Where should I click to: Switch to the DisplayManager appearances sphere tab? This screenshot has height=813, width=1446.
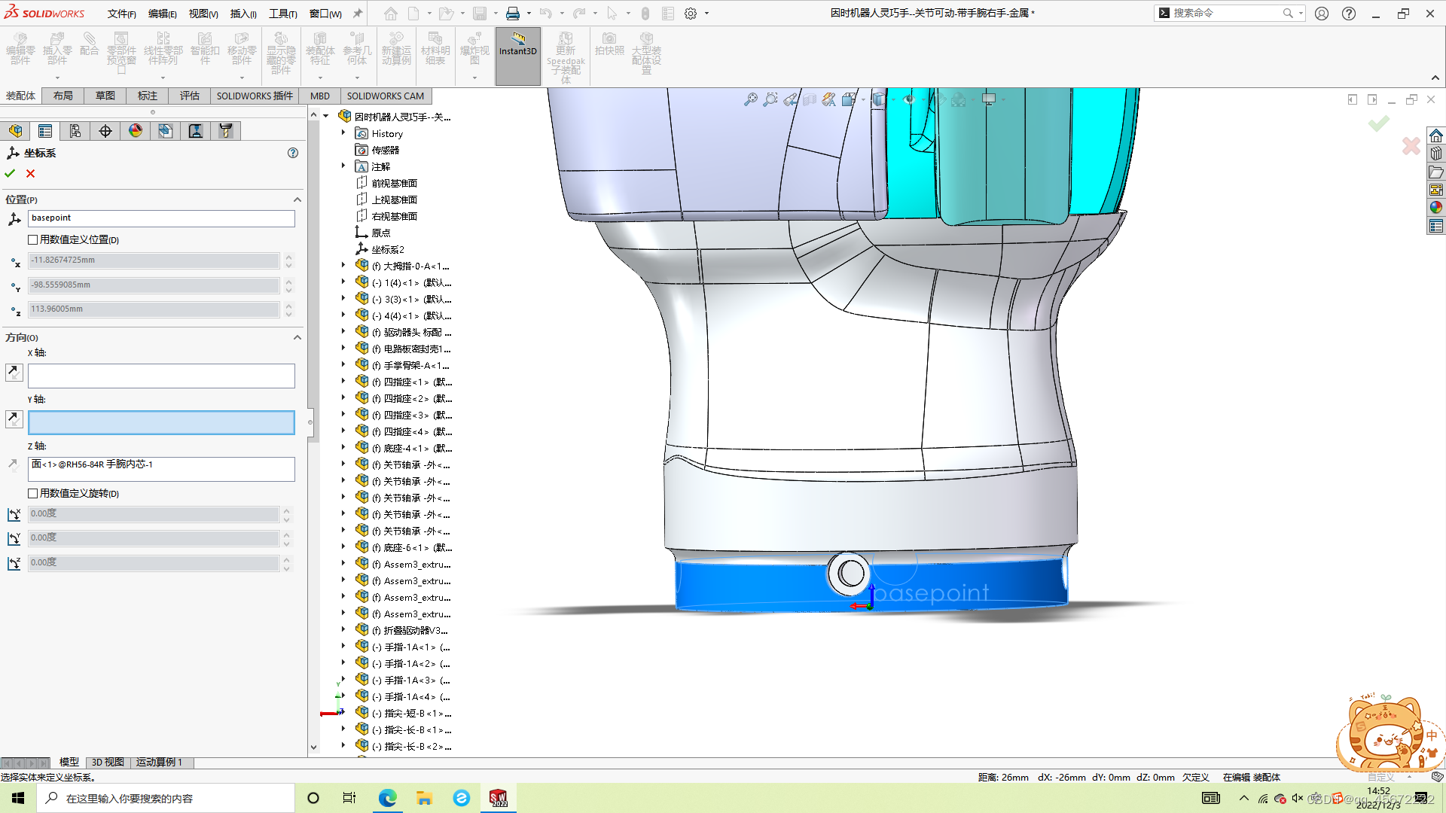134,130
